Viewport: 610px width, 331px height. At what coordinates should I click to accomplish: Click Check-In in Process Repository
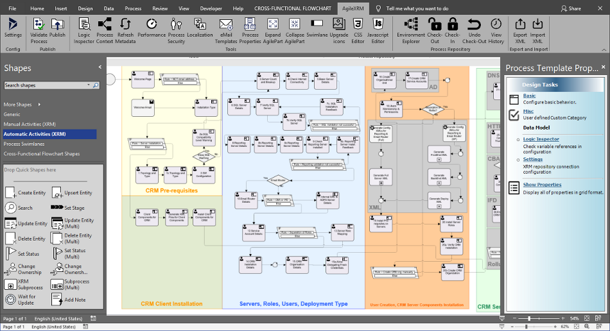click(453, 31)
